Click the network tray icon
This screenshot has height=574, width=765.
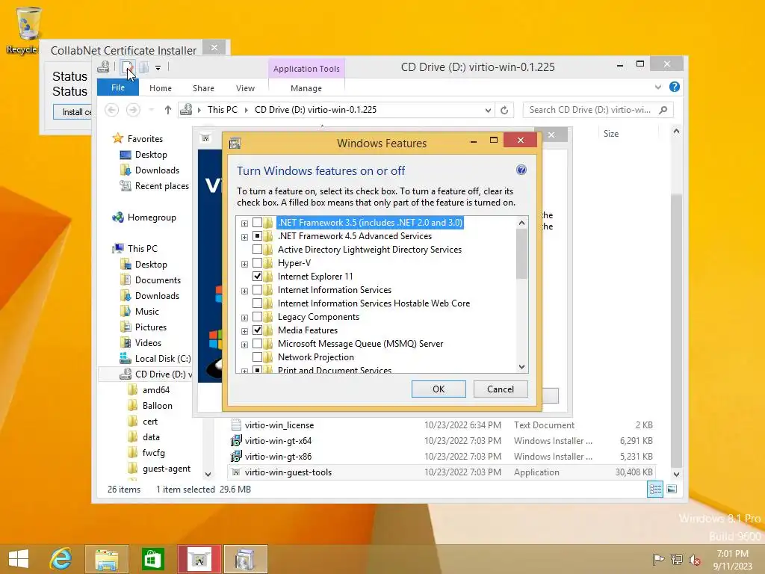pyautogui.click(x=677, y=559)
